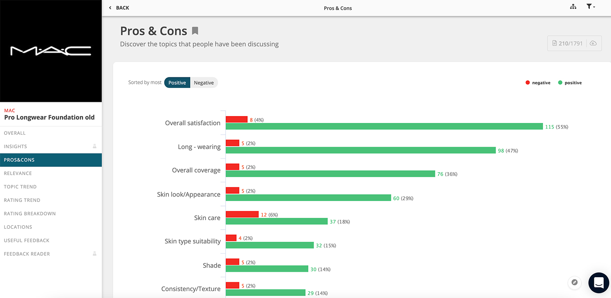
Task: Open the hierarchy tree icon
Action: tap(573, 7)
